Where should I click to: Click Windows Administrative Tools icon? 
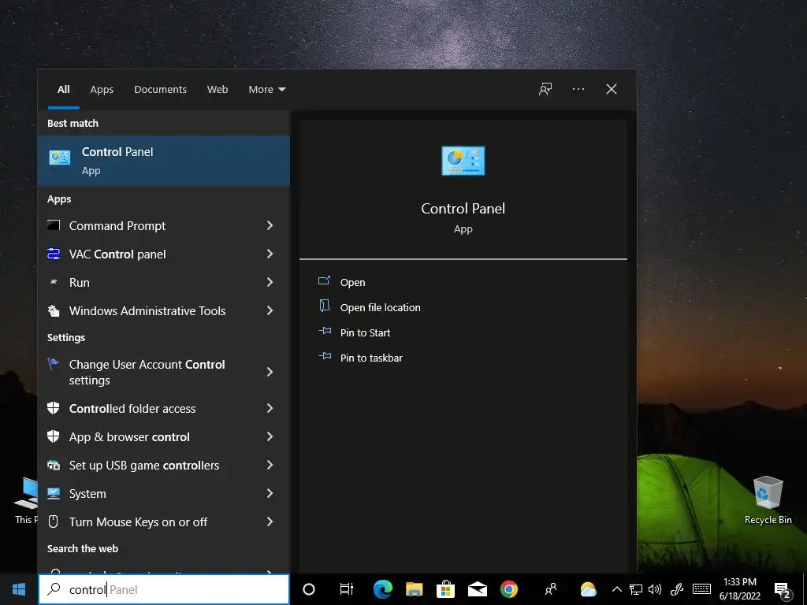(54, 310)
